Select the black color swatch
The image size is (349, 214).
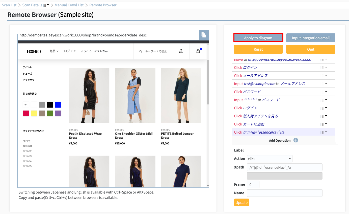coord(50,105)
